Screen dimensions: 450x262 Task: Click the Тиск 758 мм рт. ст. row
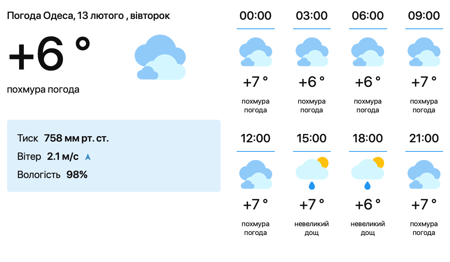point(63,139)
